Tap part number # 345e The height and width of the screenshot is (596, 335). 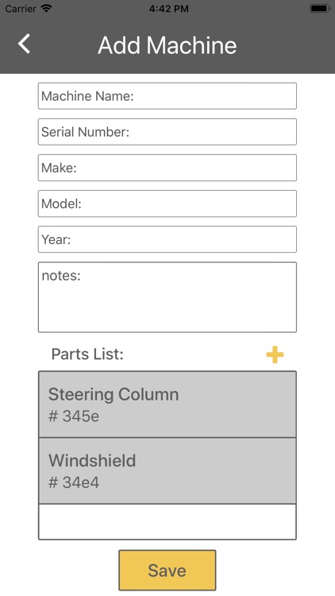74,416
